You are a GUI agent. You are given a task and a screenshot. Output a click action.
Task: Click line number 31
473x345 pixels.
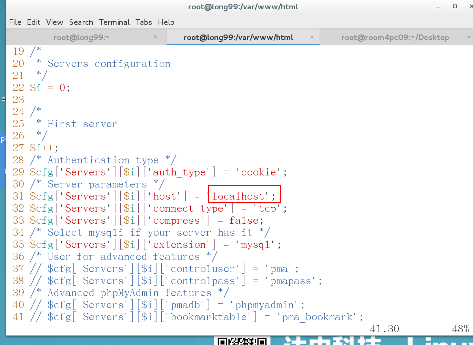click(18, 196)
